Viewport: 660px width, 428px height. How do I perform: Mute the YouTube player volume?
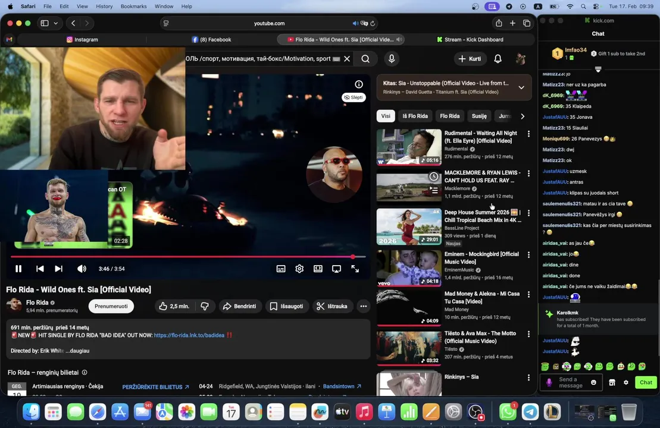[82, 269]
